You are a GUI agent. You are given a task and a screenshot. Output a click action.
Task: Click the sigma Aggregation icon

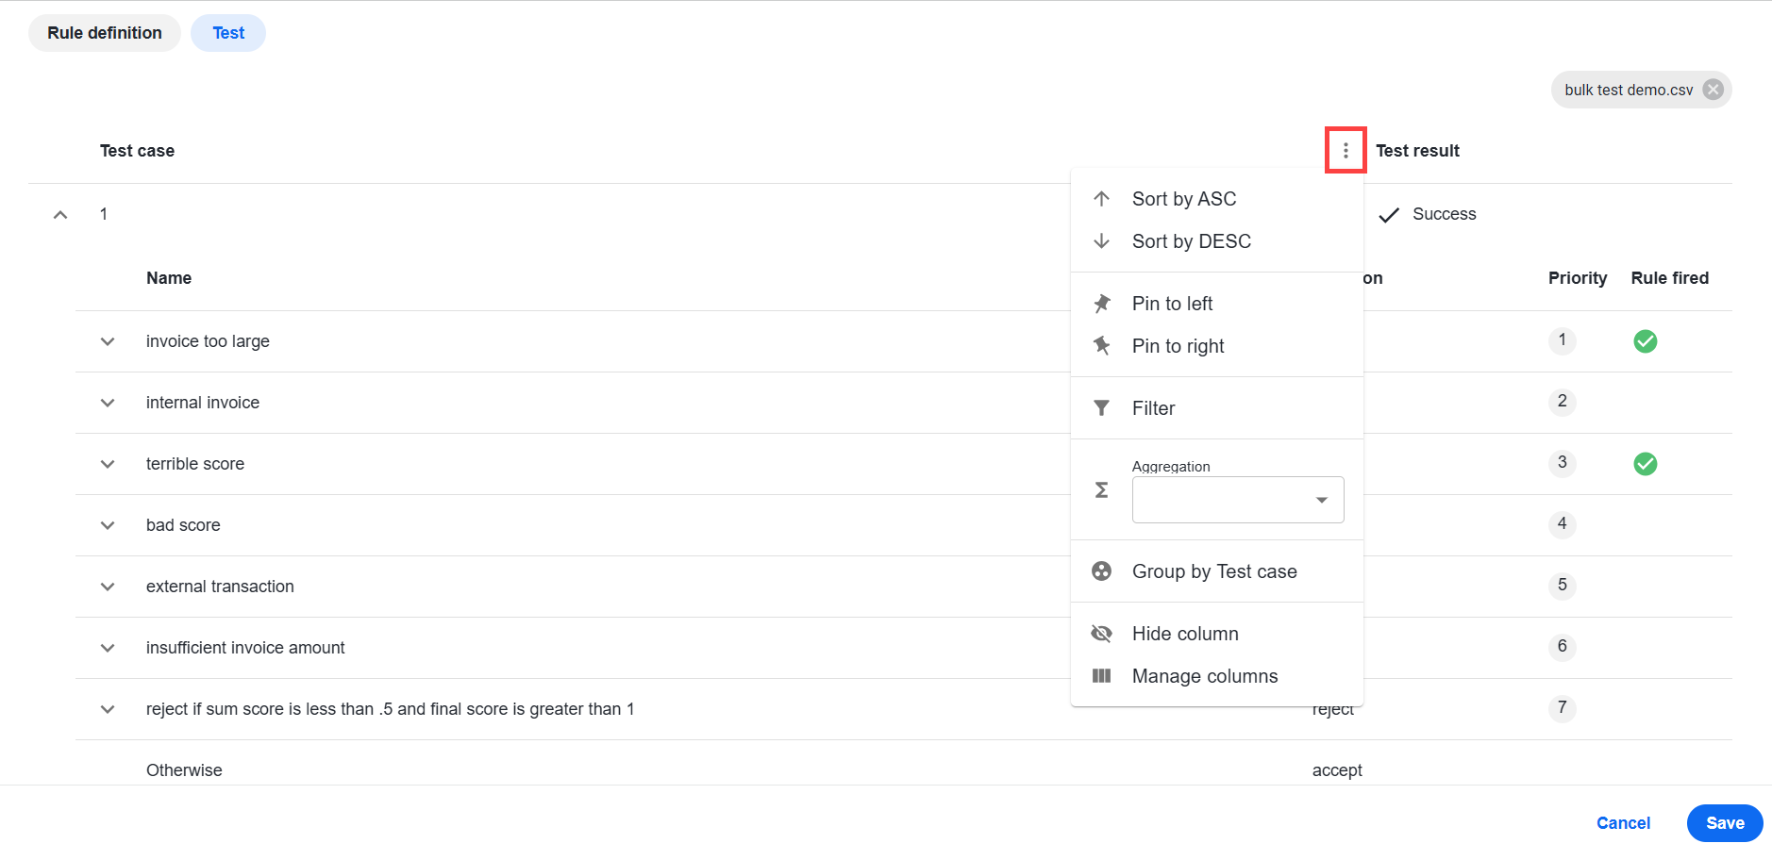1101,490
